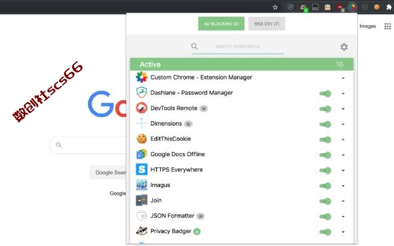Select the Imagus extension name
The height and width of the screenshot is (246, 394).
pyautogui.click(x=160, y=185)
